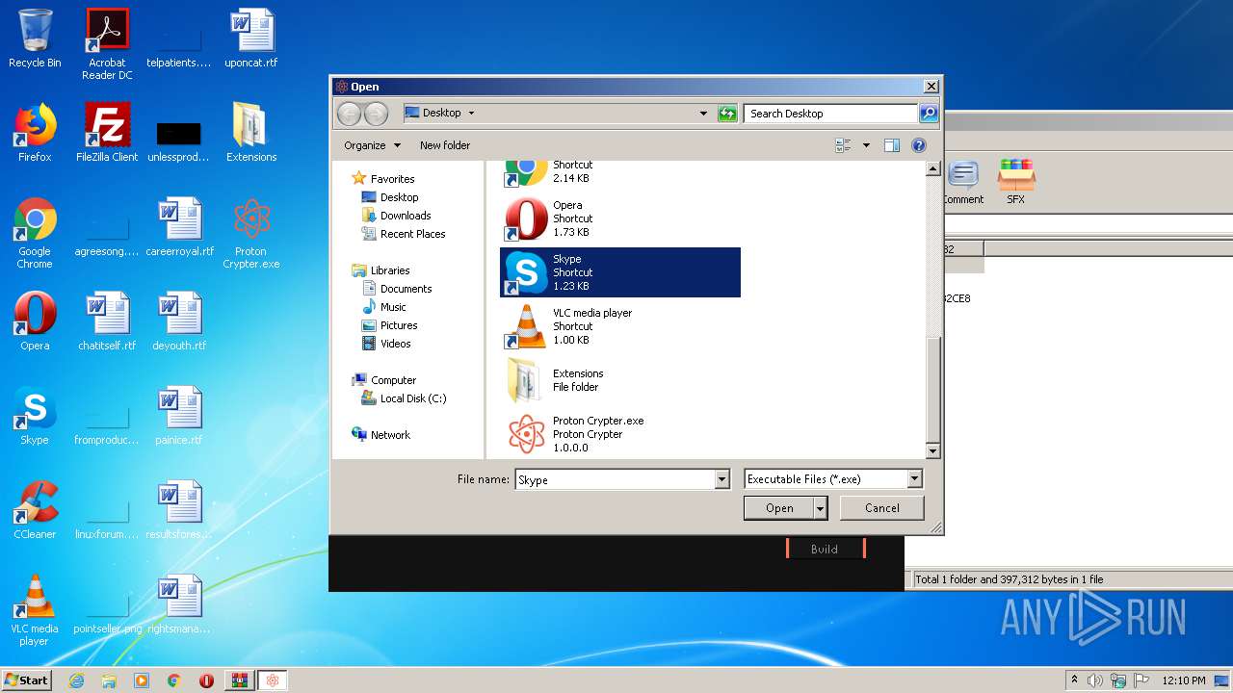The image size is (1233, 693).
Task: Open the Desktop breadcrumb arrow in address bar
Action: point(471,114)
